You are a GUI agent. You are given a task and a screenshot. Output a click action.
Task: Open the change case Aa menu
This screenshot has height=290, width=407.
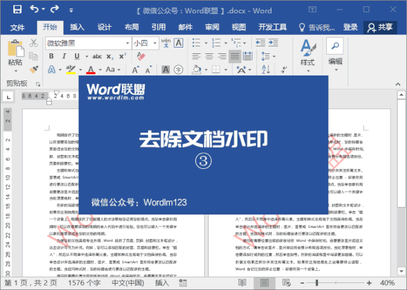[113, 69]
